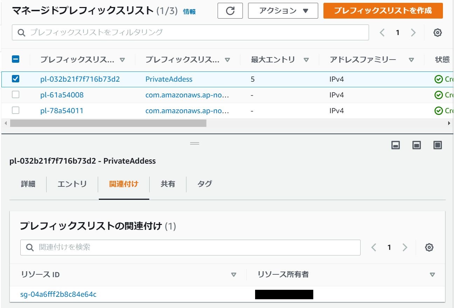
Task: Go to next page of associations
Action: click(405, 247)
